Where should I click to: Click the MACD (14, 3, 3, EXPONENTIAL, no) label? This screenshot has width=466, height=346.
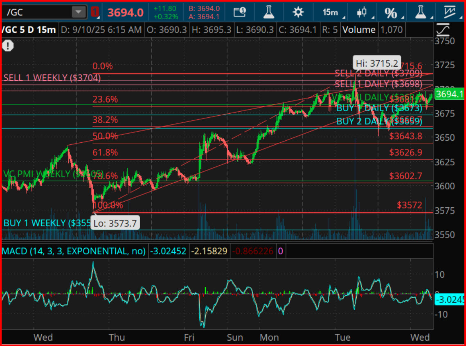(74, 251)
